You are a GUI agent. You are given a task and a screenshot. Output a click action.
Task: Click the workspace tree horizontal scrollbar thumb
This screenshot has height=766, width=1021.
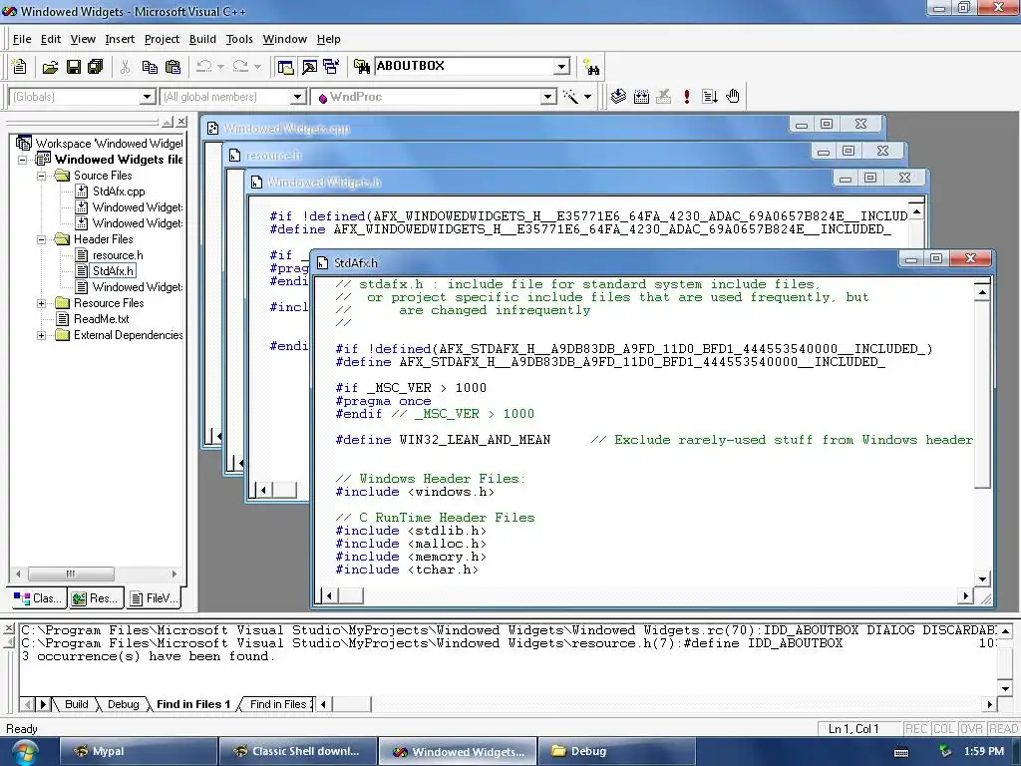click(x=71, y=574)
